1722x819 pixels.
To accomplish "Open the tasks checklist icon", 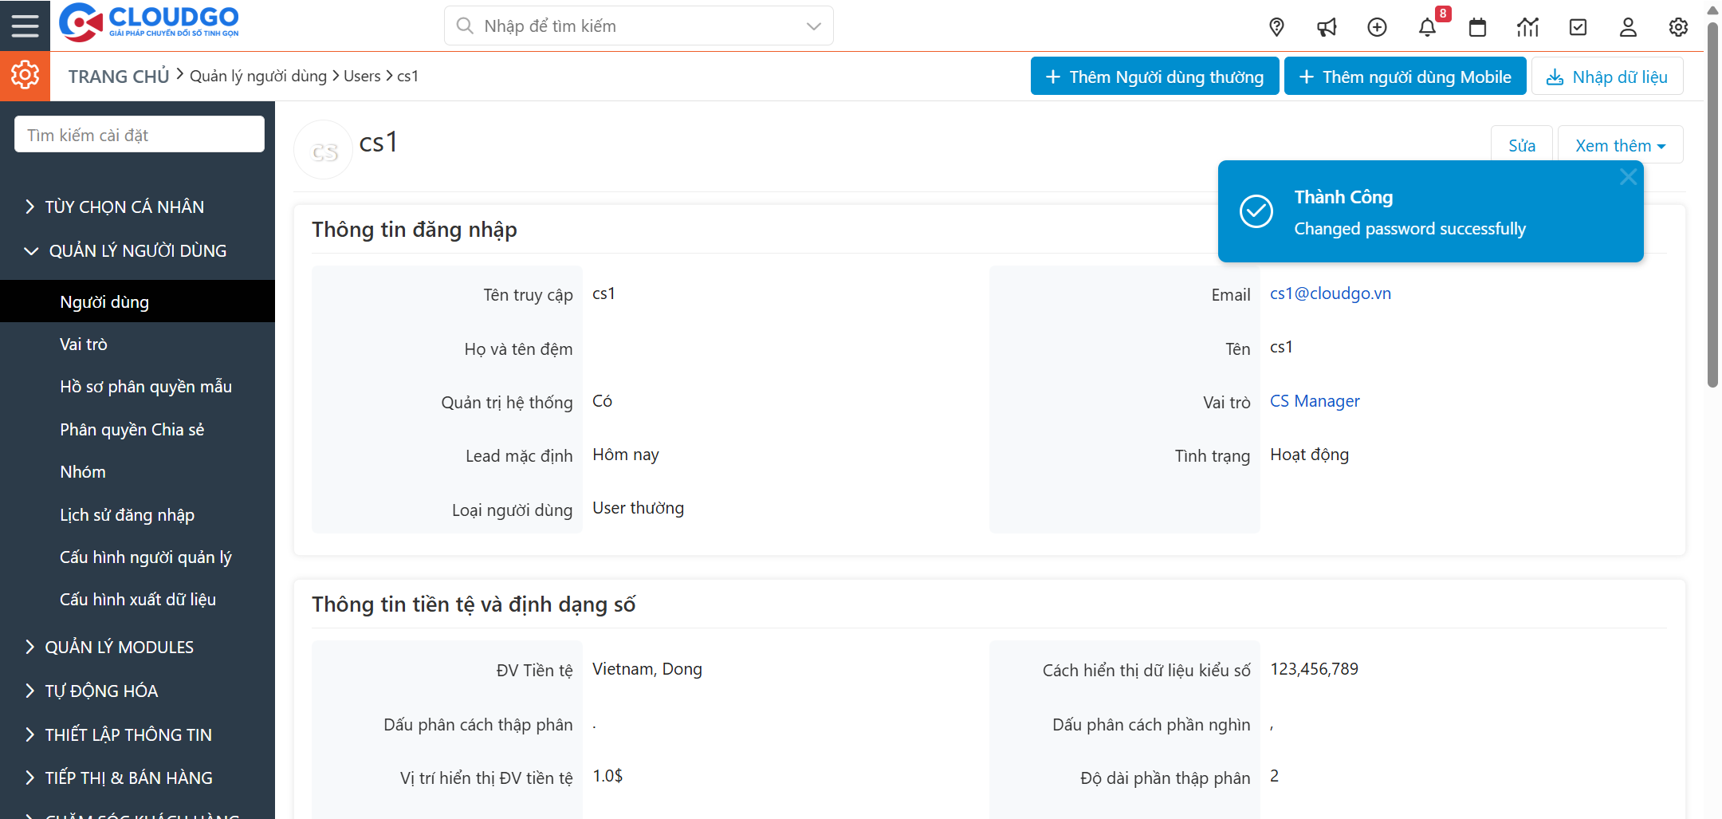I will [x=1578, y=26].
